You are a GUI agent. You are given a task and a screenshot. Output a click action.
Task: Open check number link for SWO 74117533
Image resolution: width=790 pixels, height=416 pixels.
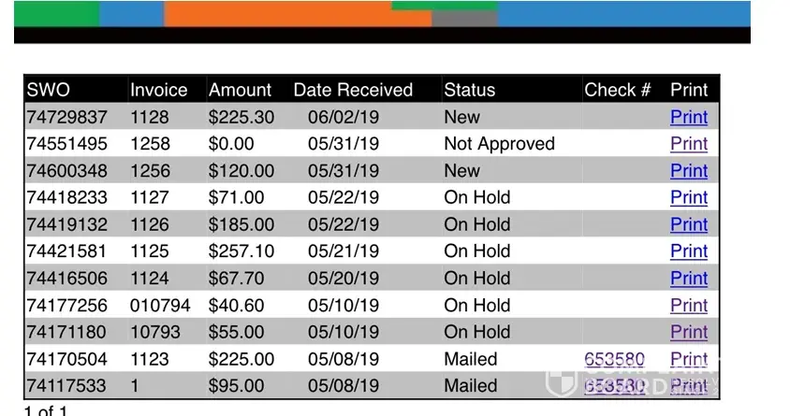click(x=614, y=386)
